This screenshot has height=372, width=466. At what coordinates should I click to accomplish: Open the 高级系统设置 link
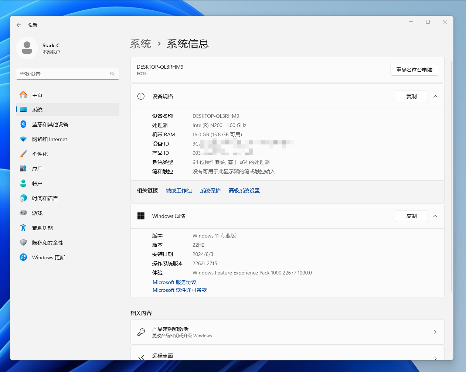[x=244, y=191]
